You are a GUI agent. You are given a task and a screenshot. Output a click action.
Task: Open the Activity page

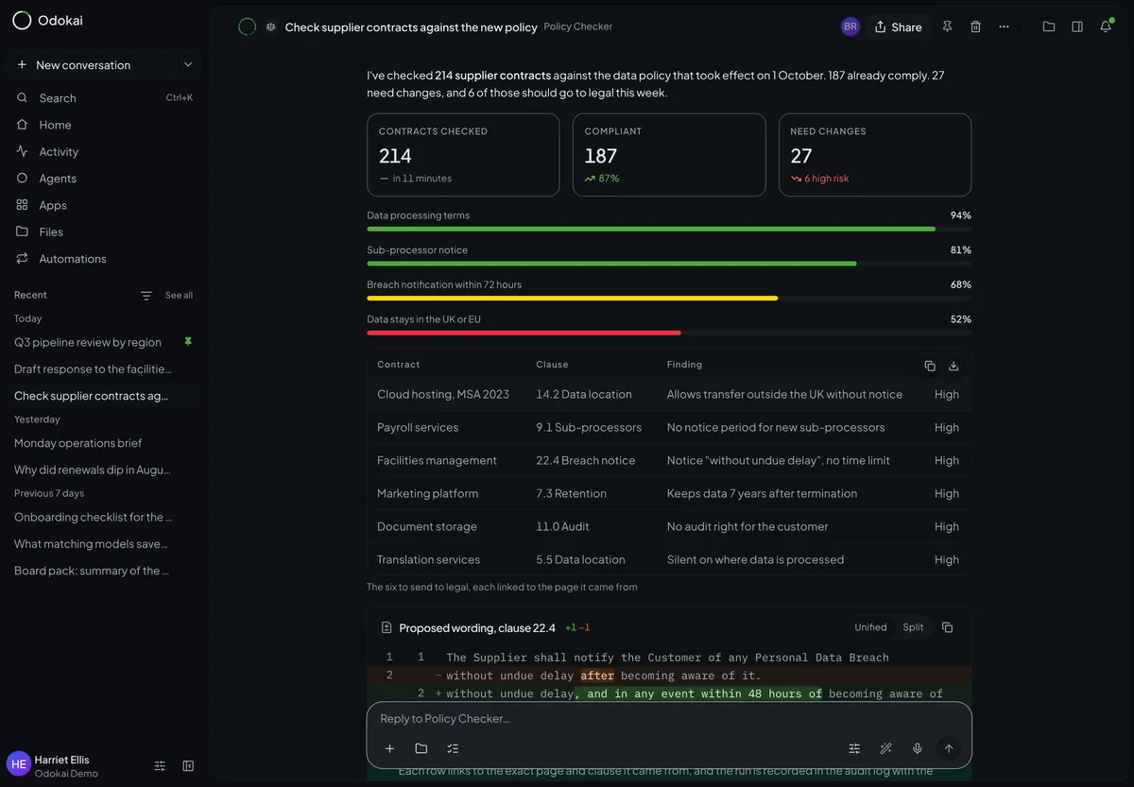point(104,152)
